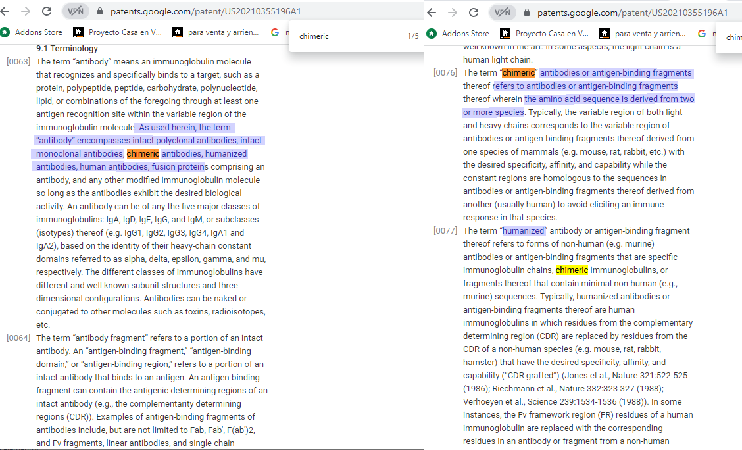742x450 pixels.
Task: Open the Google bookmark in right window
Action: click(702, 34)
